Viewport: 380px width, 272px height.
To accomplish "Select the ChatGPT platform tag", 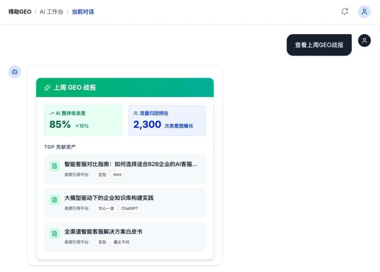I will (129, 208).
